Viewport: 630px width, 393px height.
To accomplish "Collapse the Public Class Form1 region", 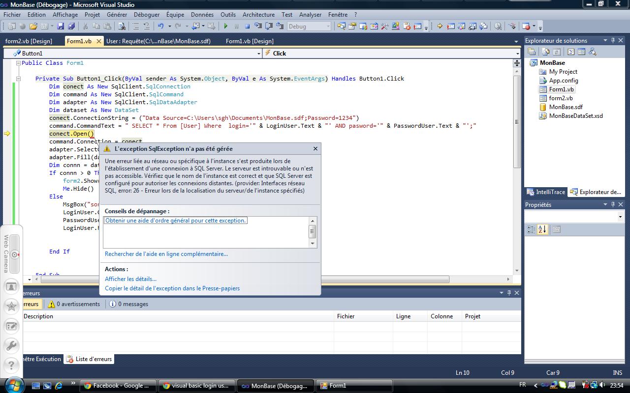I will click(18, 63).
